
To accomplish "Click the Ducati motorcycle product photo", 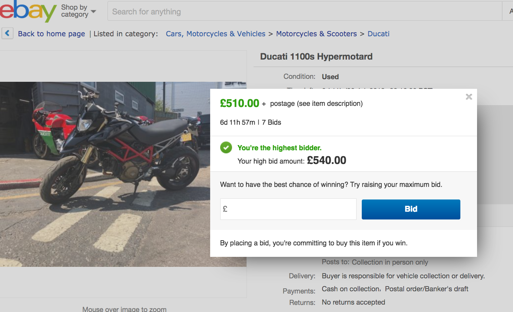I will pyautogui.click(x=122, y=174).
